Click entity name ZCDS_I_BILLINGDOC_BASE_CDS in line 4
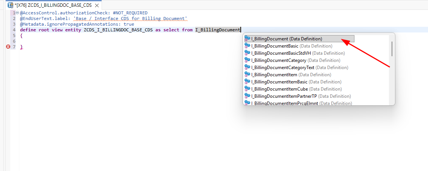428x171 pixels. pyautogui.click(x=118, y=30)
